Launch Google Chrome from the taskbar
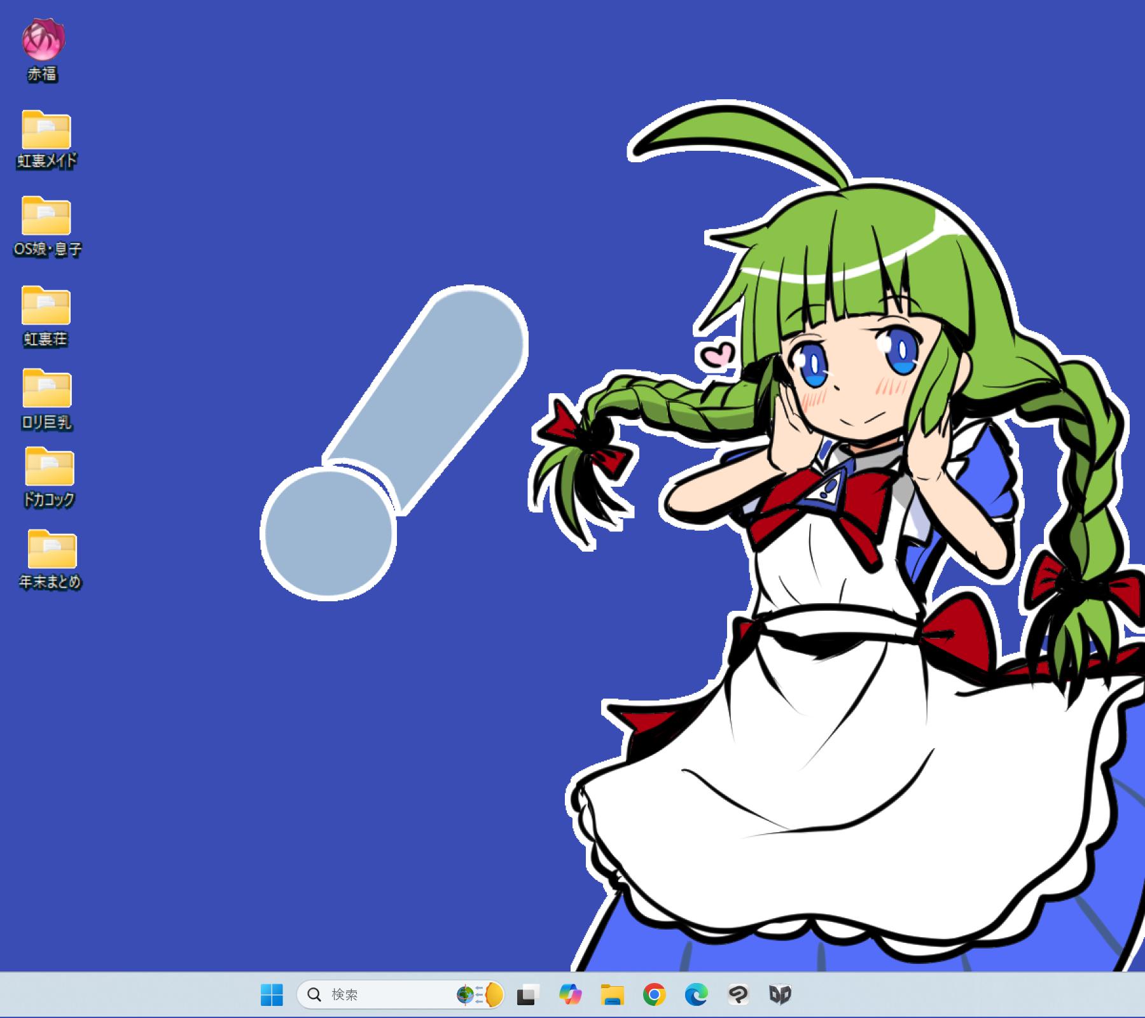The width and height of the screenshot is (1145, 1018). pos(654,994)
